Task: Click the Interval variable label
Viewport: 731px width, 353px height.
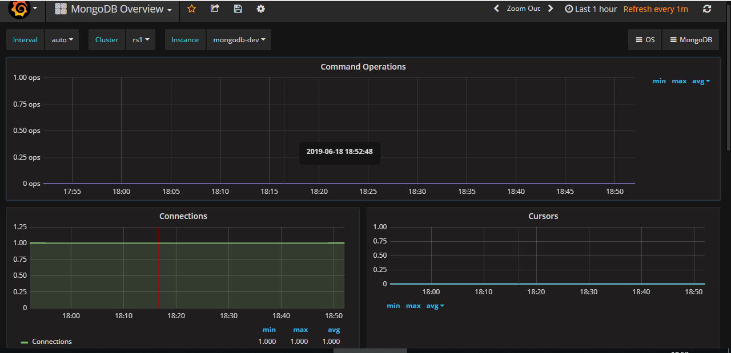Action: pyautogui.click(x=25, y=40)
